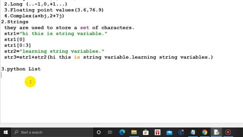The image size is (243, 137).
Task: Open the blue circular C app on taskbar
Action: point(181,132)
